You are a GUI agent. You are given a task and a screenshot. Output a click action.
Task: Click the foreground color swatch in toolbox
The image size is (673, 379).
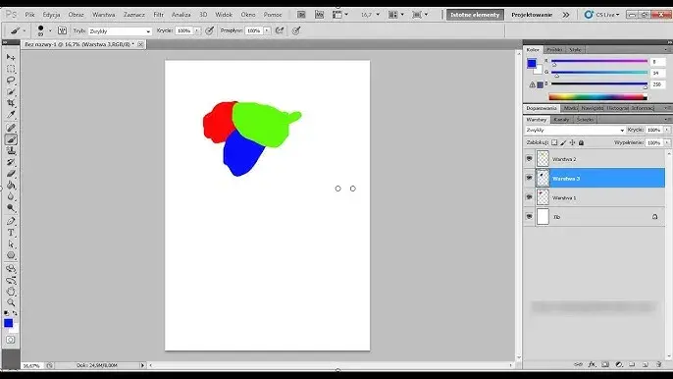tap(8, 323)
